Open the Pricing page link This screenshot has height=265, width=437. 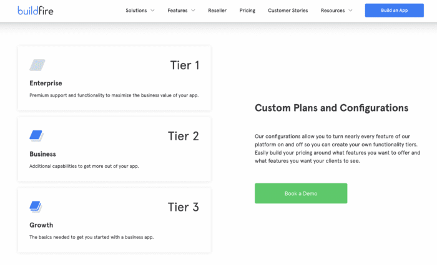click(247, 11)
